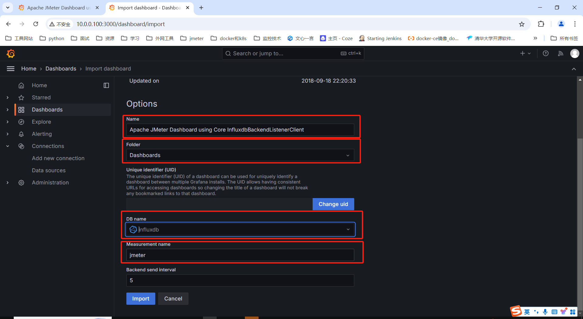Open the plus add-new menu
The image size is (583, 319).
coord(525,53)
